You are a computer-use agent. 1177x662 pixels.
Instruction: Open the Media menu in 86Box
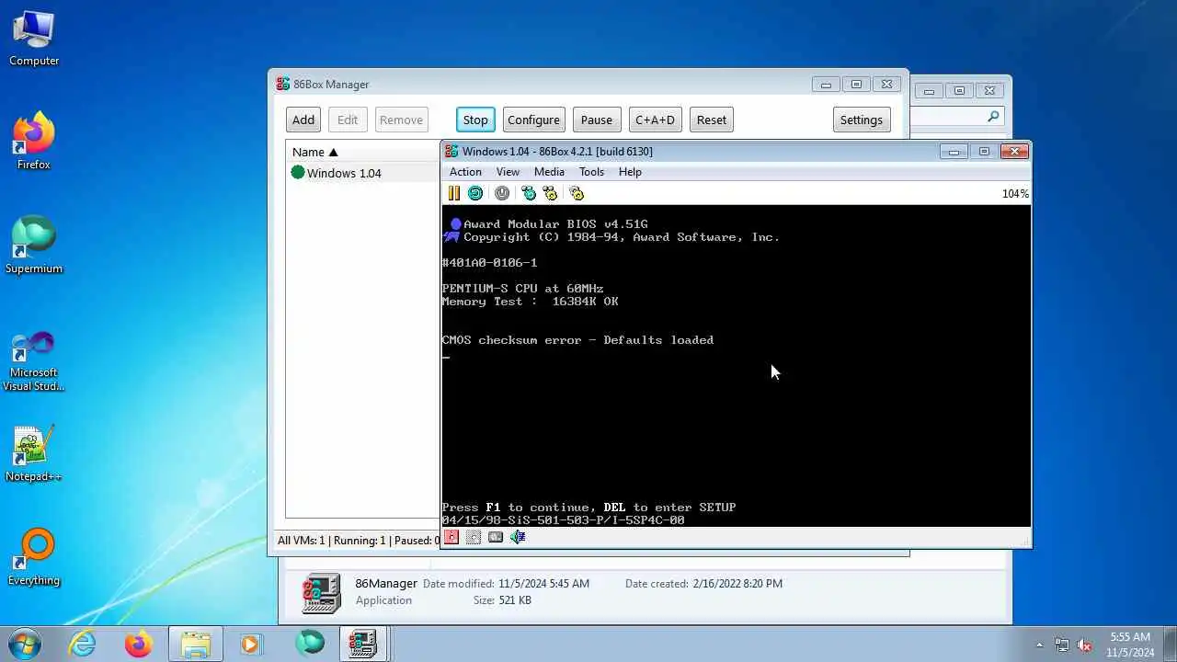pyautogui.click(x=549, y=172)
